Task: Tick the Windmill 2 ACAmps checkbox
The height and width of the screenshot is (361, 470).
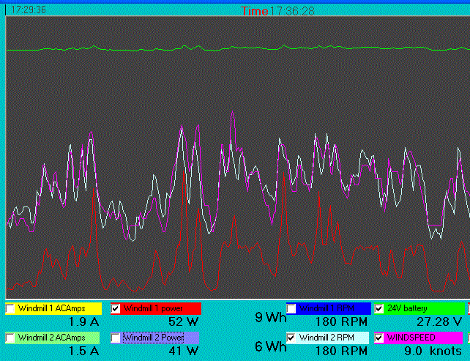Action: pos(10,338)
